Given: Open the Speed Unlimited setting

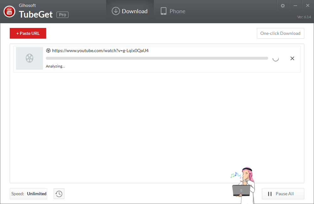Looking at the screenshot, I should coord(29,194).
